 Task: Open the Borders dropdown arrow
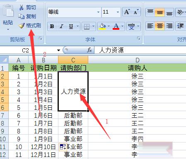click(94, 26)
